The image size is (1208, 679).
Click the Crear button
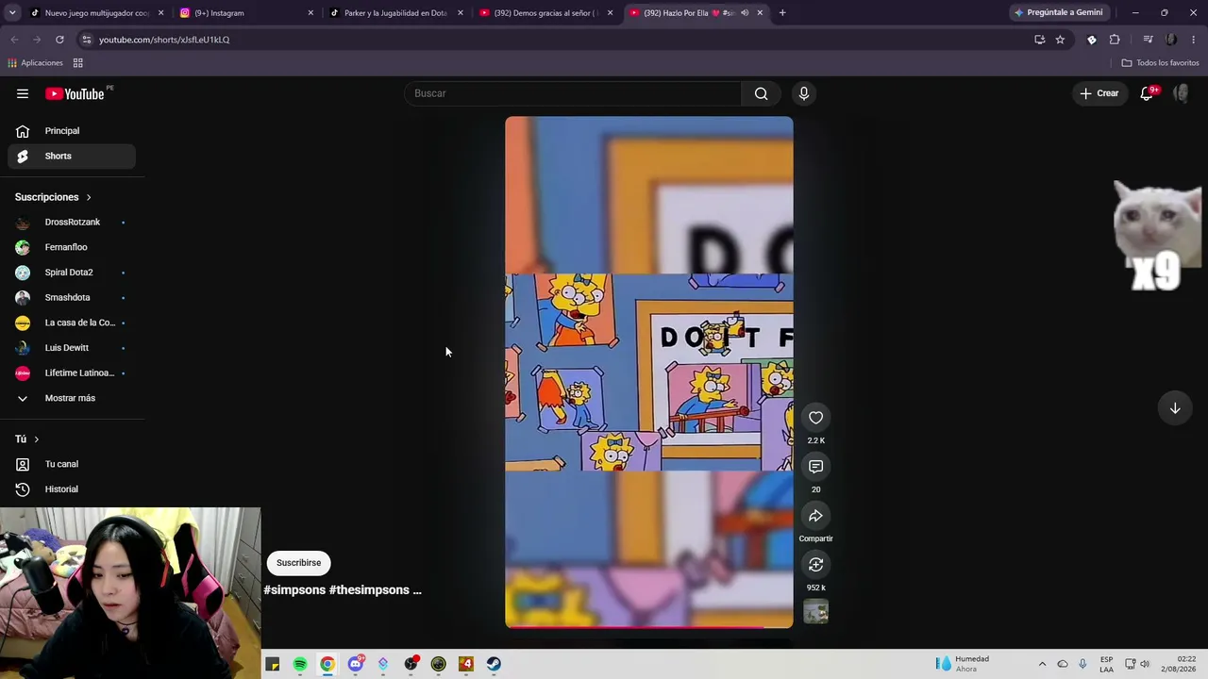click(x=1099, y=93)
